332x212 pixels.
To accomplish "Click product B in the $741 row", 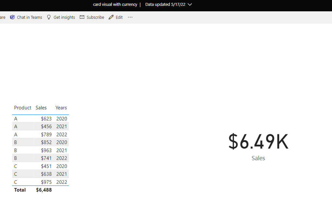I will click(x=16, y=158).
